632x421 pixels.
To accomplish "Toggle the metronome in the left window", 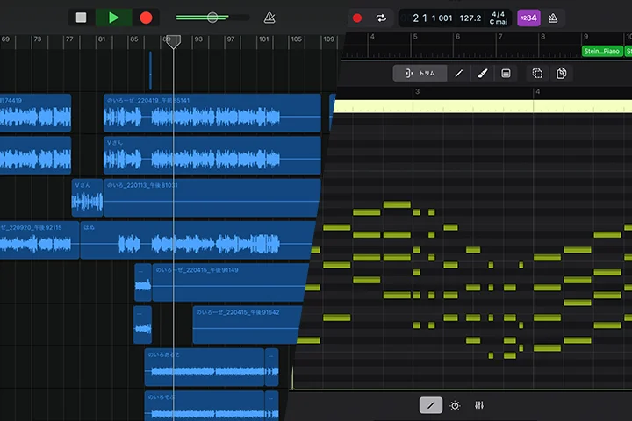I will [x=269, y=18].
